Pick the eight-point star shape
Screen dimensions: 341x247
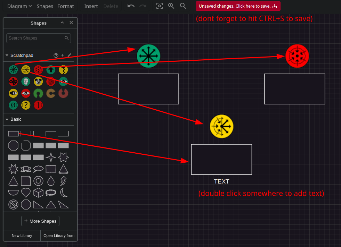coord(13,169)
